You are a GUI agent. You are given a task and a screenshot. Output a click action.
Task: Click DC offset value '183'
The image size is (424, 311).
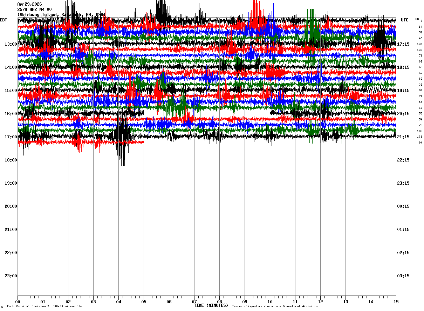(x=419, y=131)
